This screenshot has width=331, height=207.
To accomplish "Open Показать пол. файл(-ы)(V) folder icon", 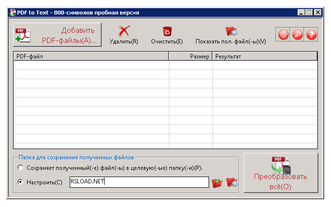I will (231, 31).
